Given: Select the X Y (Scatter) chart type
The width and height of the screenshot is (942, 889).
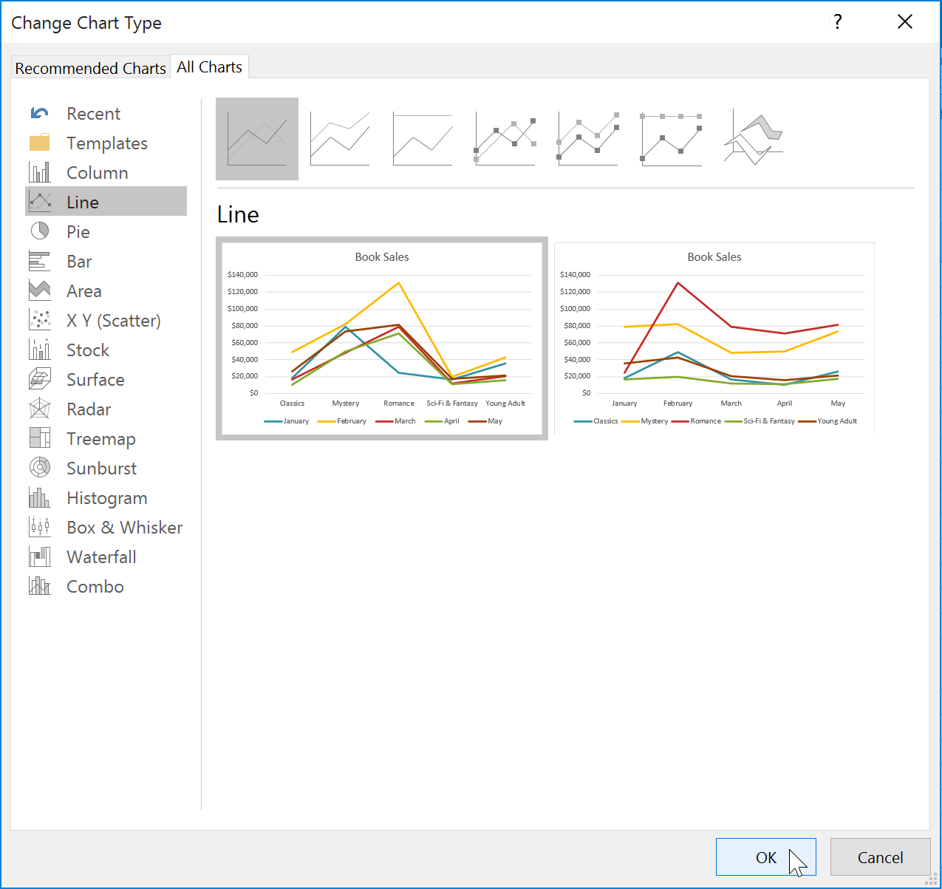Looking at the screenshot, I should pyautogui.click(x=113, y=320).
